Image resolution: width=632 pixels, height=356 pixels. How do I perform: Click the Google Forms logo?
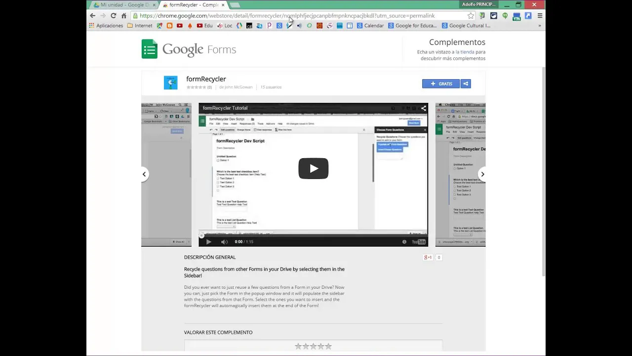coord(189,49)
